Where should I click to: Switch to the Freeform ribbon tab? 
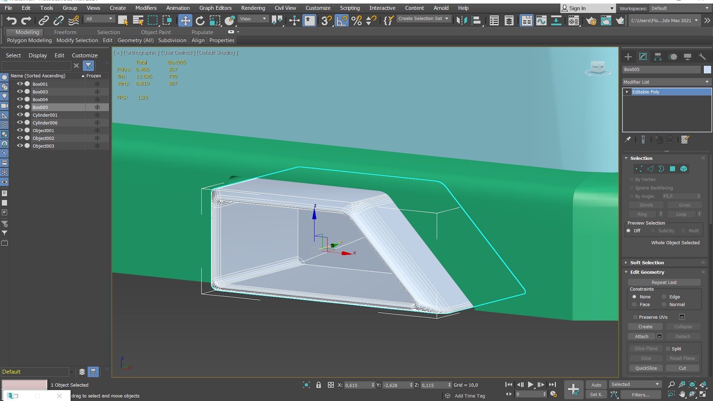coord(65,32)
